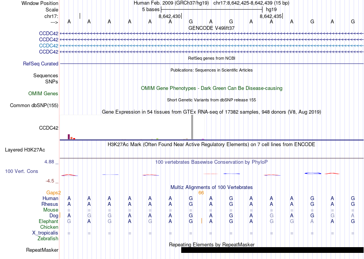
Task: Click the dark purple GTEx expression bar
Action: pos(69,137)
